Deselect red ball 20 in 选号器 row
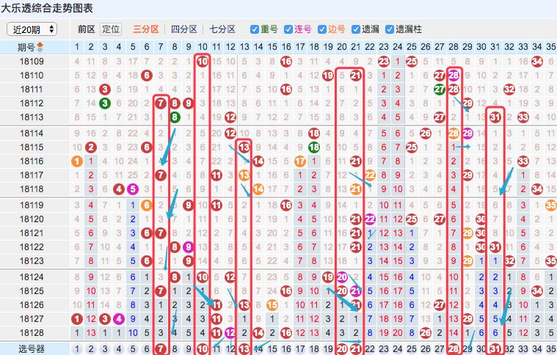 click(342, 349)
